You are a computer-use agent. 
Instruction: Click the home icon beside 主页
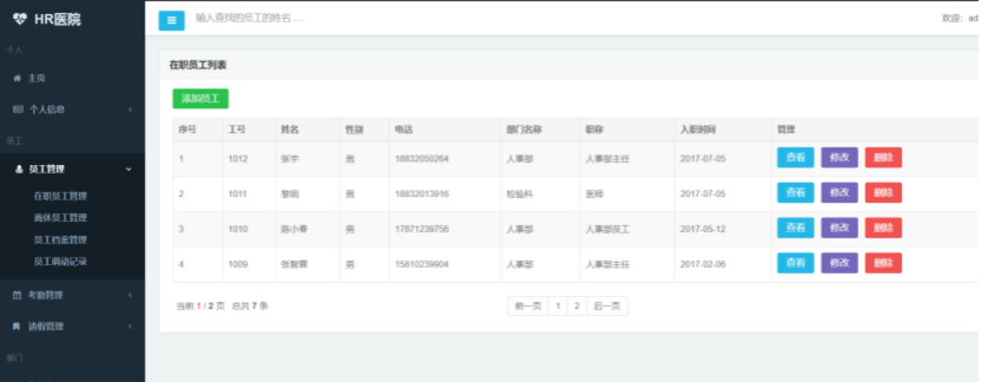click(17, 78)
